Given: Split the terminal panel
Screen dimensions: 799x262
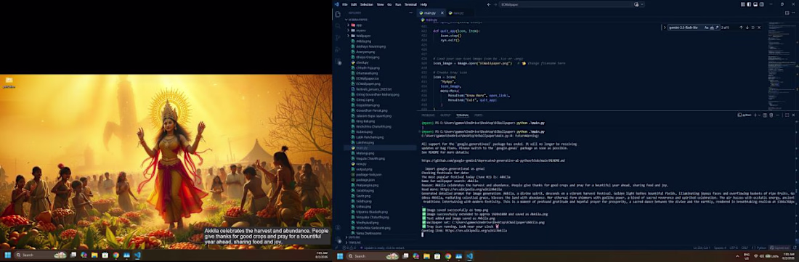Looking at the screenshot, I should 765,115.
